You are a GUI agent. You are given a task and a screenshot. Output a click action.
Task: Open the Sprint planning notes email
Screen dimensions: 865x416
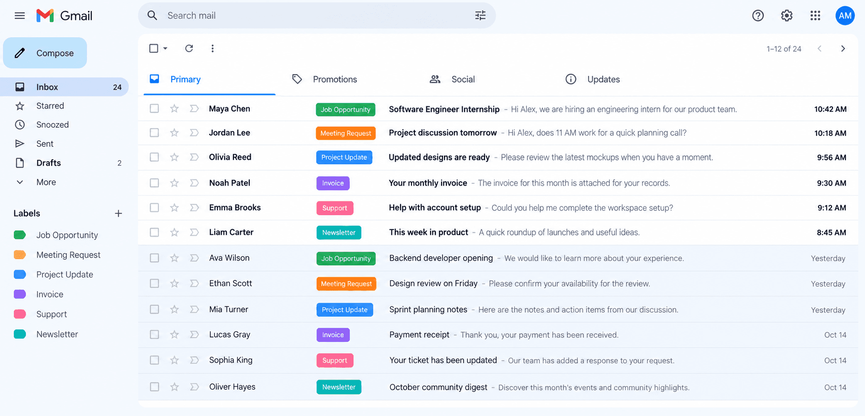click(498, 309)
